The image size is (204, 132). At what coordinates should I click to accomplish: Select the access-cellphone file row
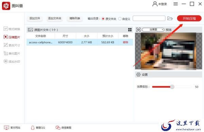80,42
